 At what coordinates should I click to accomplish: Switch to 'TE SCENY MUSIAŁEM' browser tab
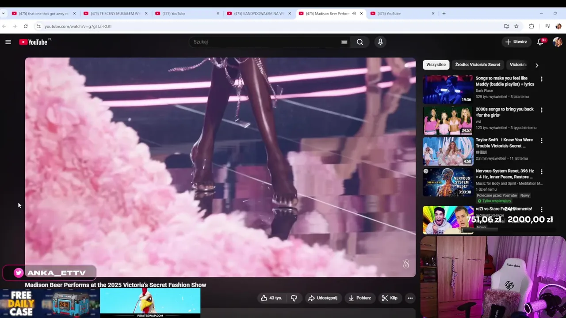point(116,14)
